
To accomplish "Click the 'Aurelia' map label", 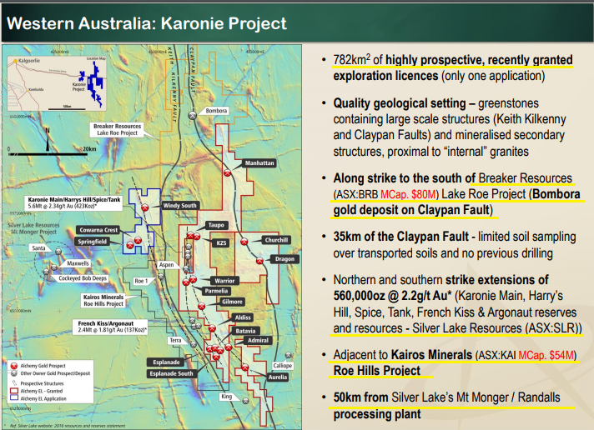I will [x=278, y=377].
